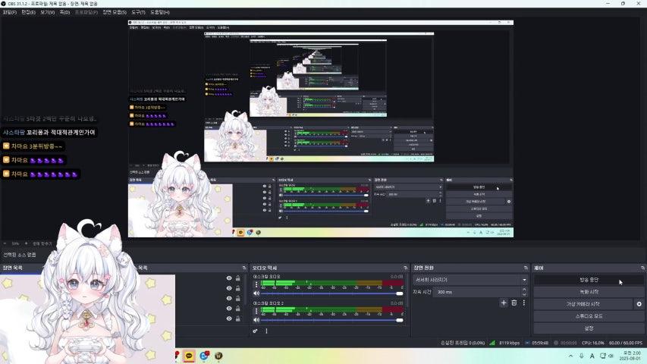Toggle the lock on the bottom source

[x=238, y=318]
